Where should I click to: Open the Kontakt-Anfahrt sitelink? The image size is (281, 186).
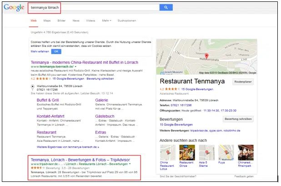point(50,116)
